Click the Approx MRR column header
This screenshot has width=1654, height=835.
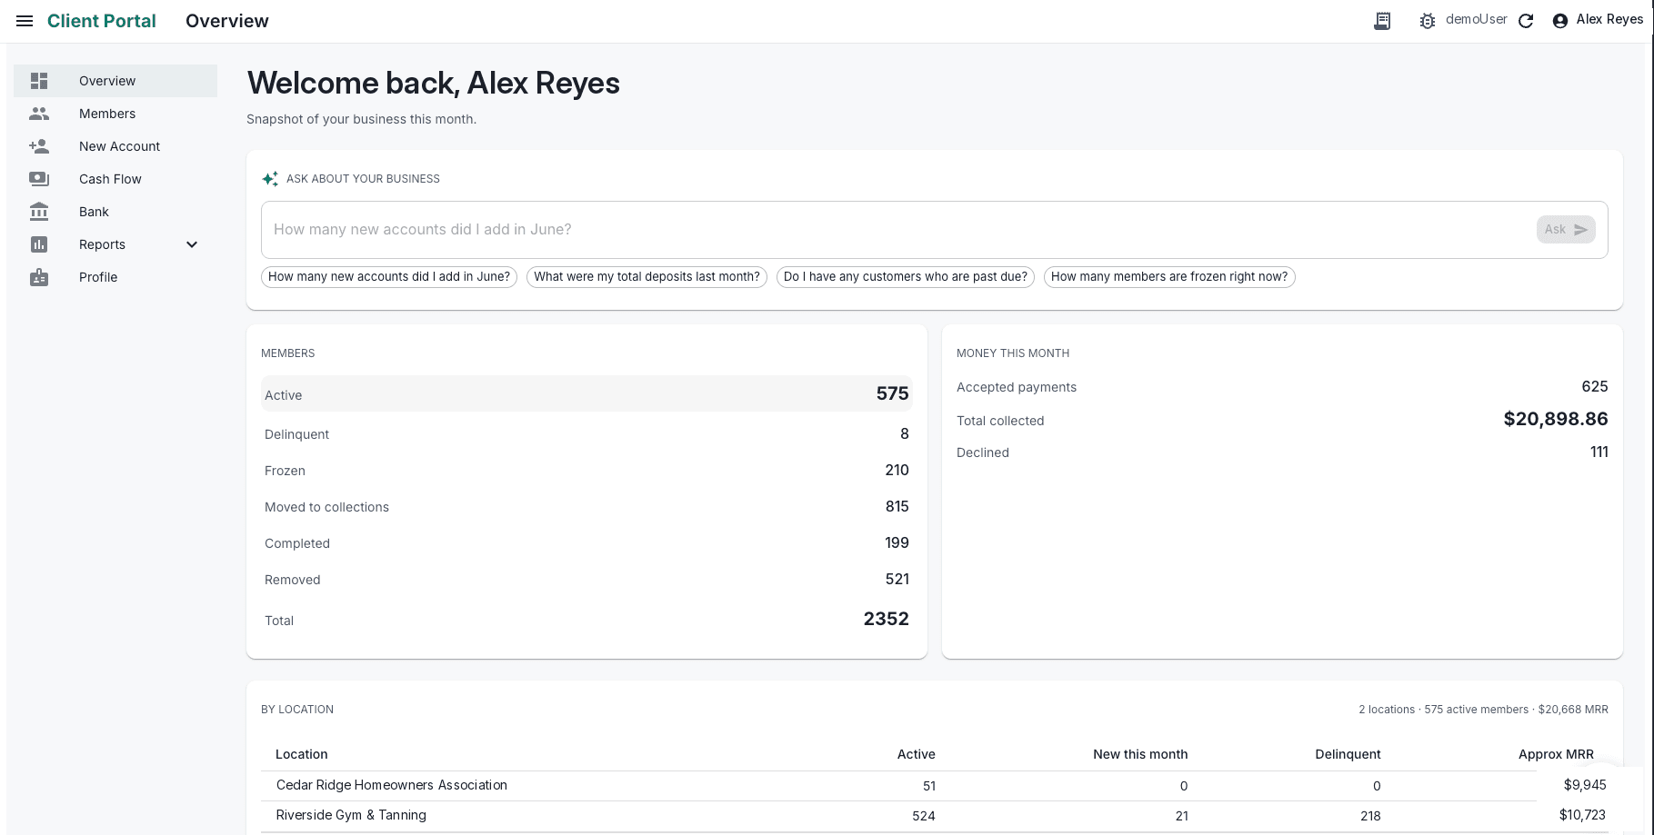tap(1556, 754)
